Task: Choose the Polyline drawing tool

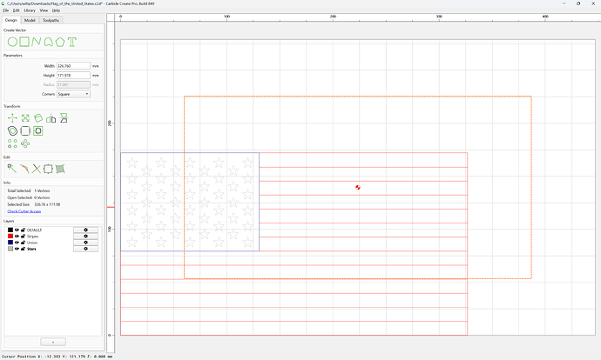Action: [x=37, y=42]
